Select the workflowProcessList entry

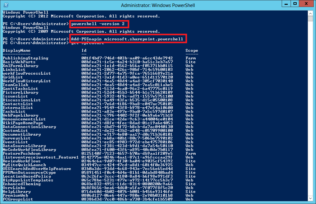pos(27,73)
